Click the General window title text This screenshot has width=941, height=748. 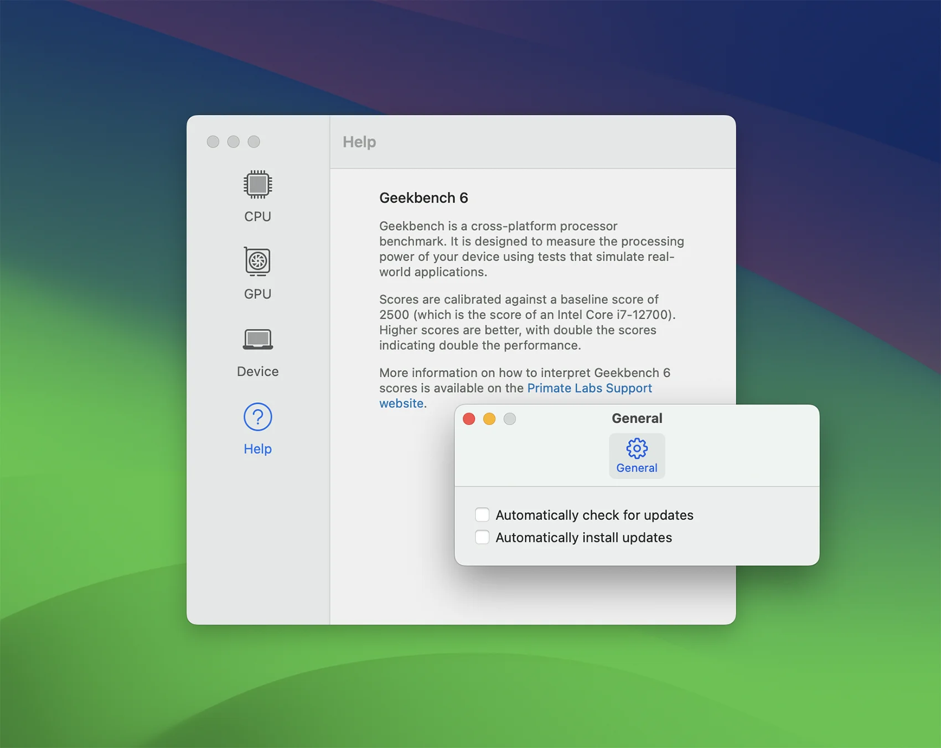point(637,418)
